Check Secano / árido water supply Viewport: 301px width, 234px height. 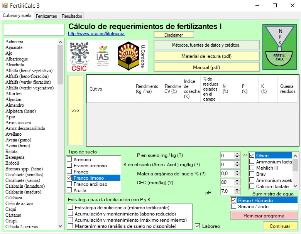[x=233, y=206]
